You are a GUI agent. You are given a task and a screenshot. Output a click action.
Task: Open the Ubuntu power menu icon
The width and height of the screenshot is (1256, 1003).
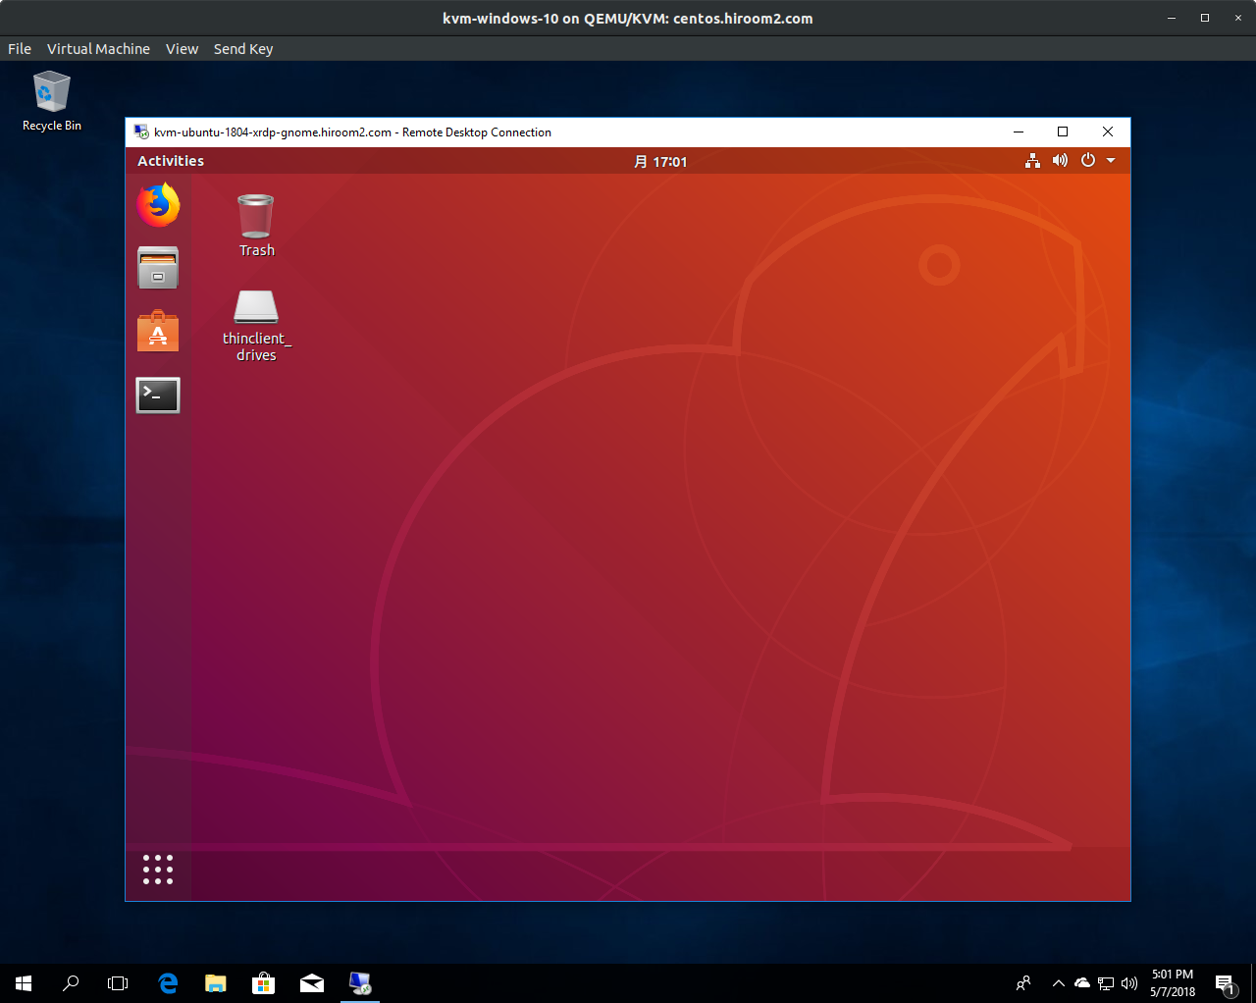point(1088,161)
